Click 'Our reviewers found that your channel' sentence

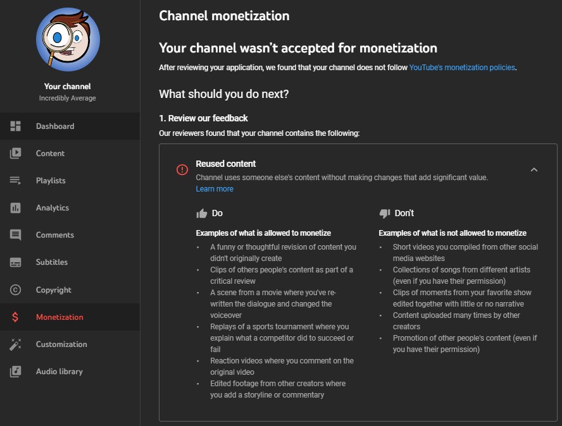259,133
